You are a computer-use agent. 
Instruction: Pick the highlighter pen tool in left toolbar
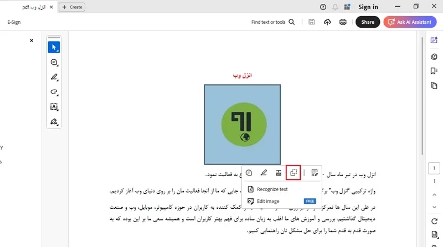(54, 77)
